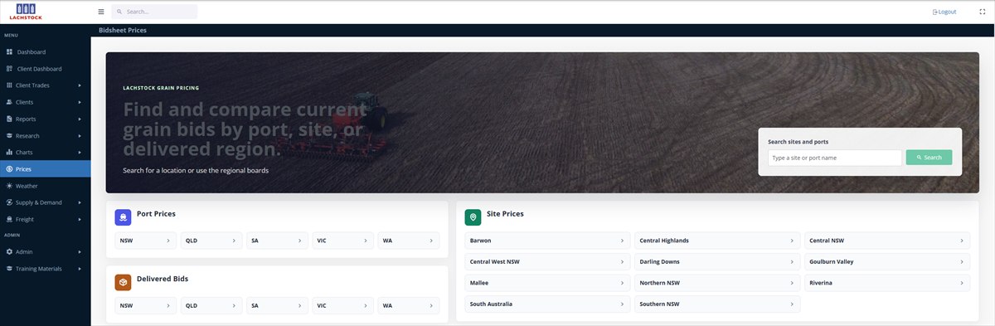Open Mallee site prices

pyautogui.click(x=547, y=283)
